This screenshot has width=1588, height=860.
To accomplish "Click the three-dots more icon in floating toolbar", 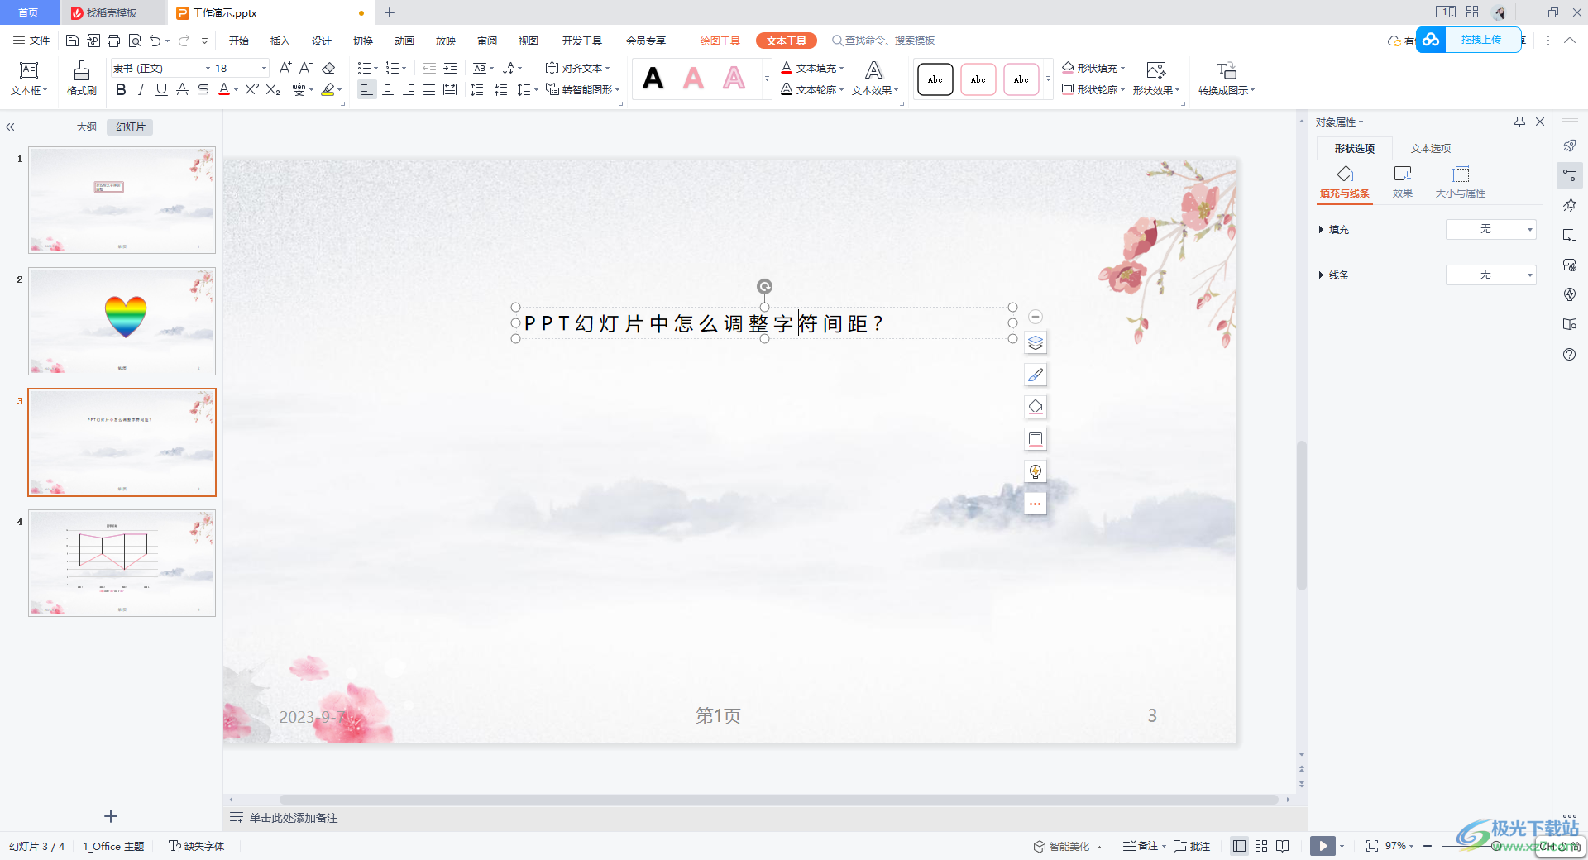I will (x=1036, y=504).
